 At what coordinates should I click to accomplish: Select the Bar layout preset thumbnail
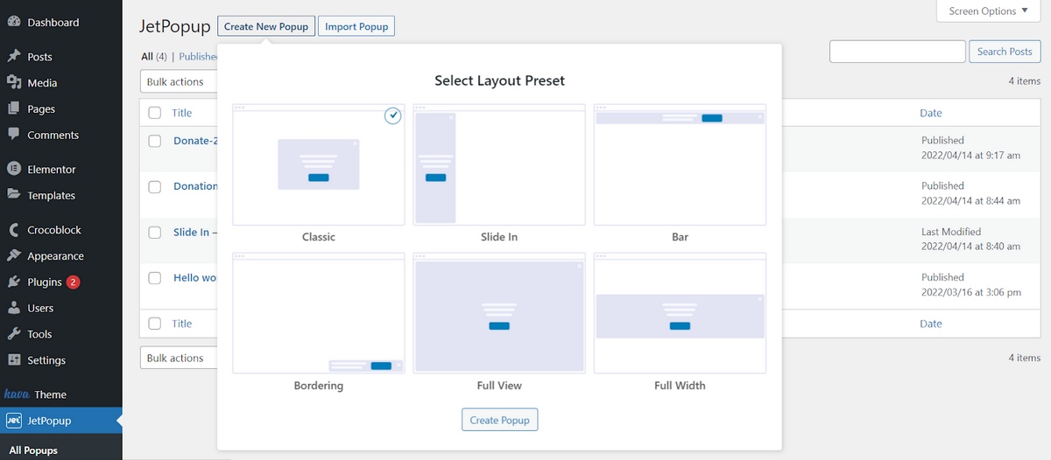[680, 164]
